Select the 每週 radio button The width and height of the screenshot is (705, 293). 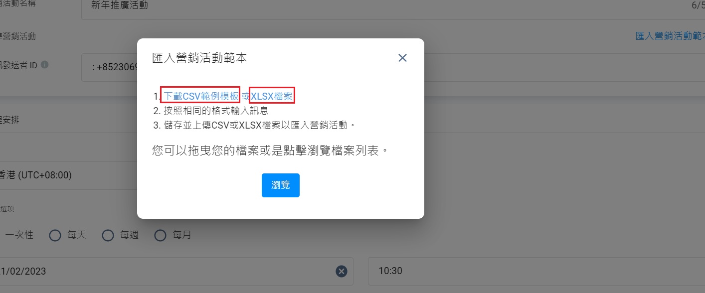[108, 235]
